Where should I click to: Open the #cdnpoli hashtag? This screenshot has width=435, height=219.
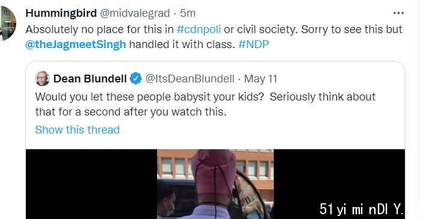[199, 29]
